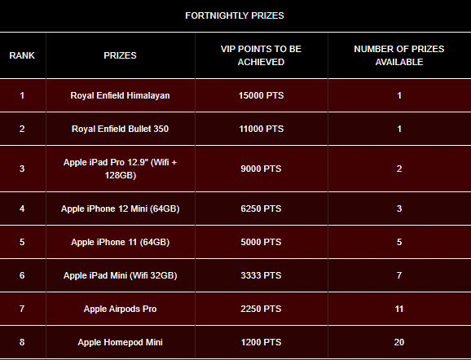Select the 11000 PTS points cell

[261, 129]
